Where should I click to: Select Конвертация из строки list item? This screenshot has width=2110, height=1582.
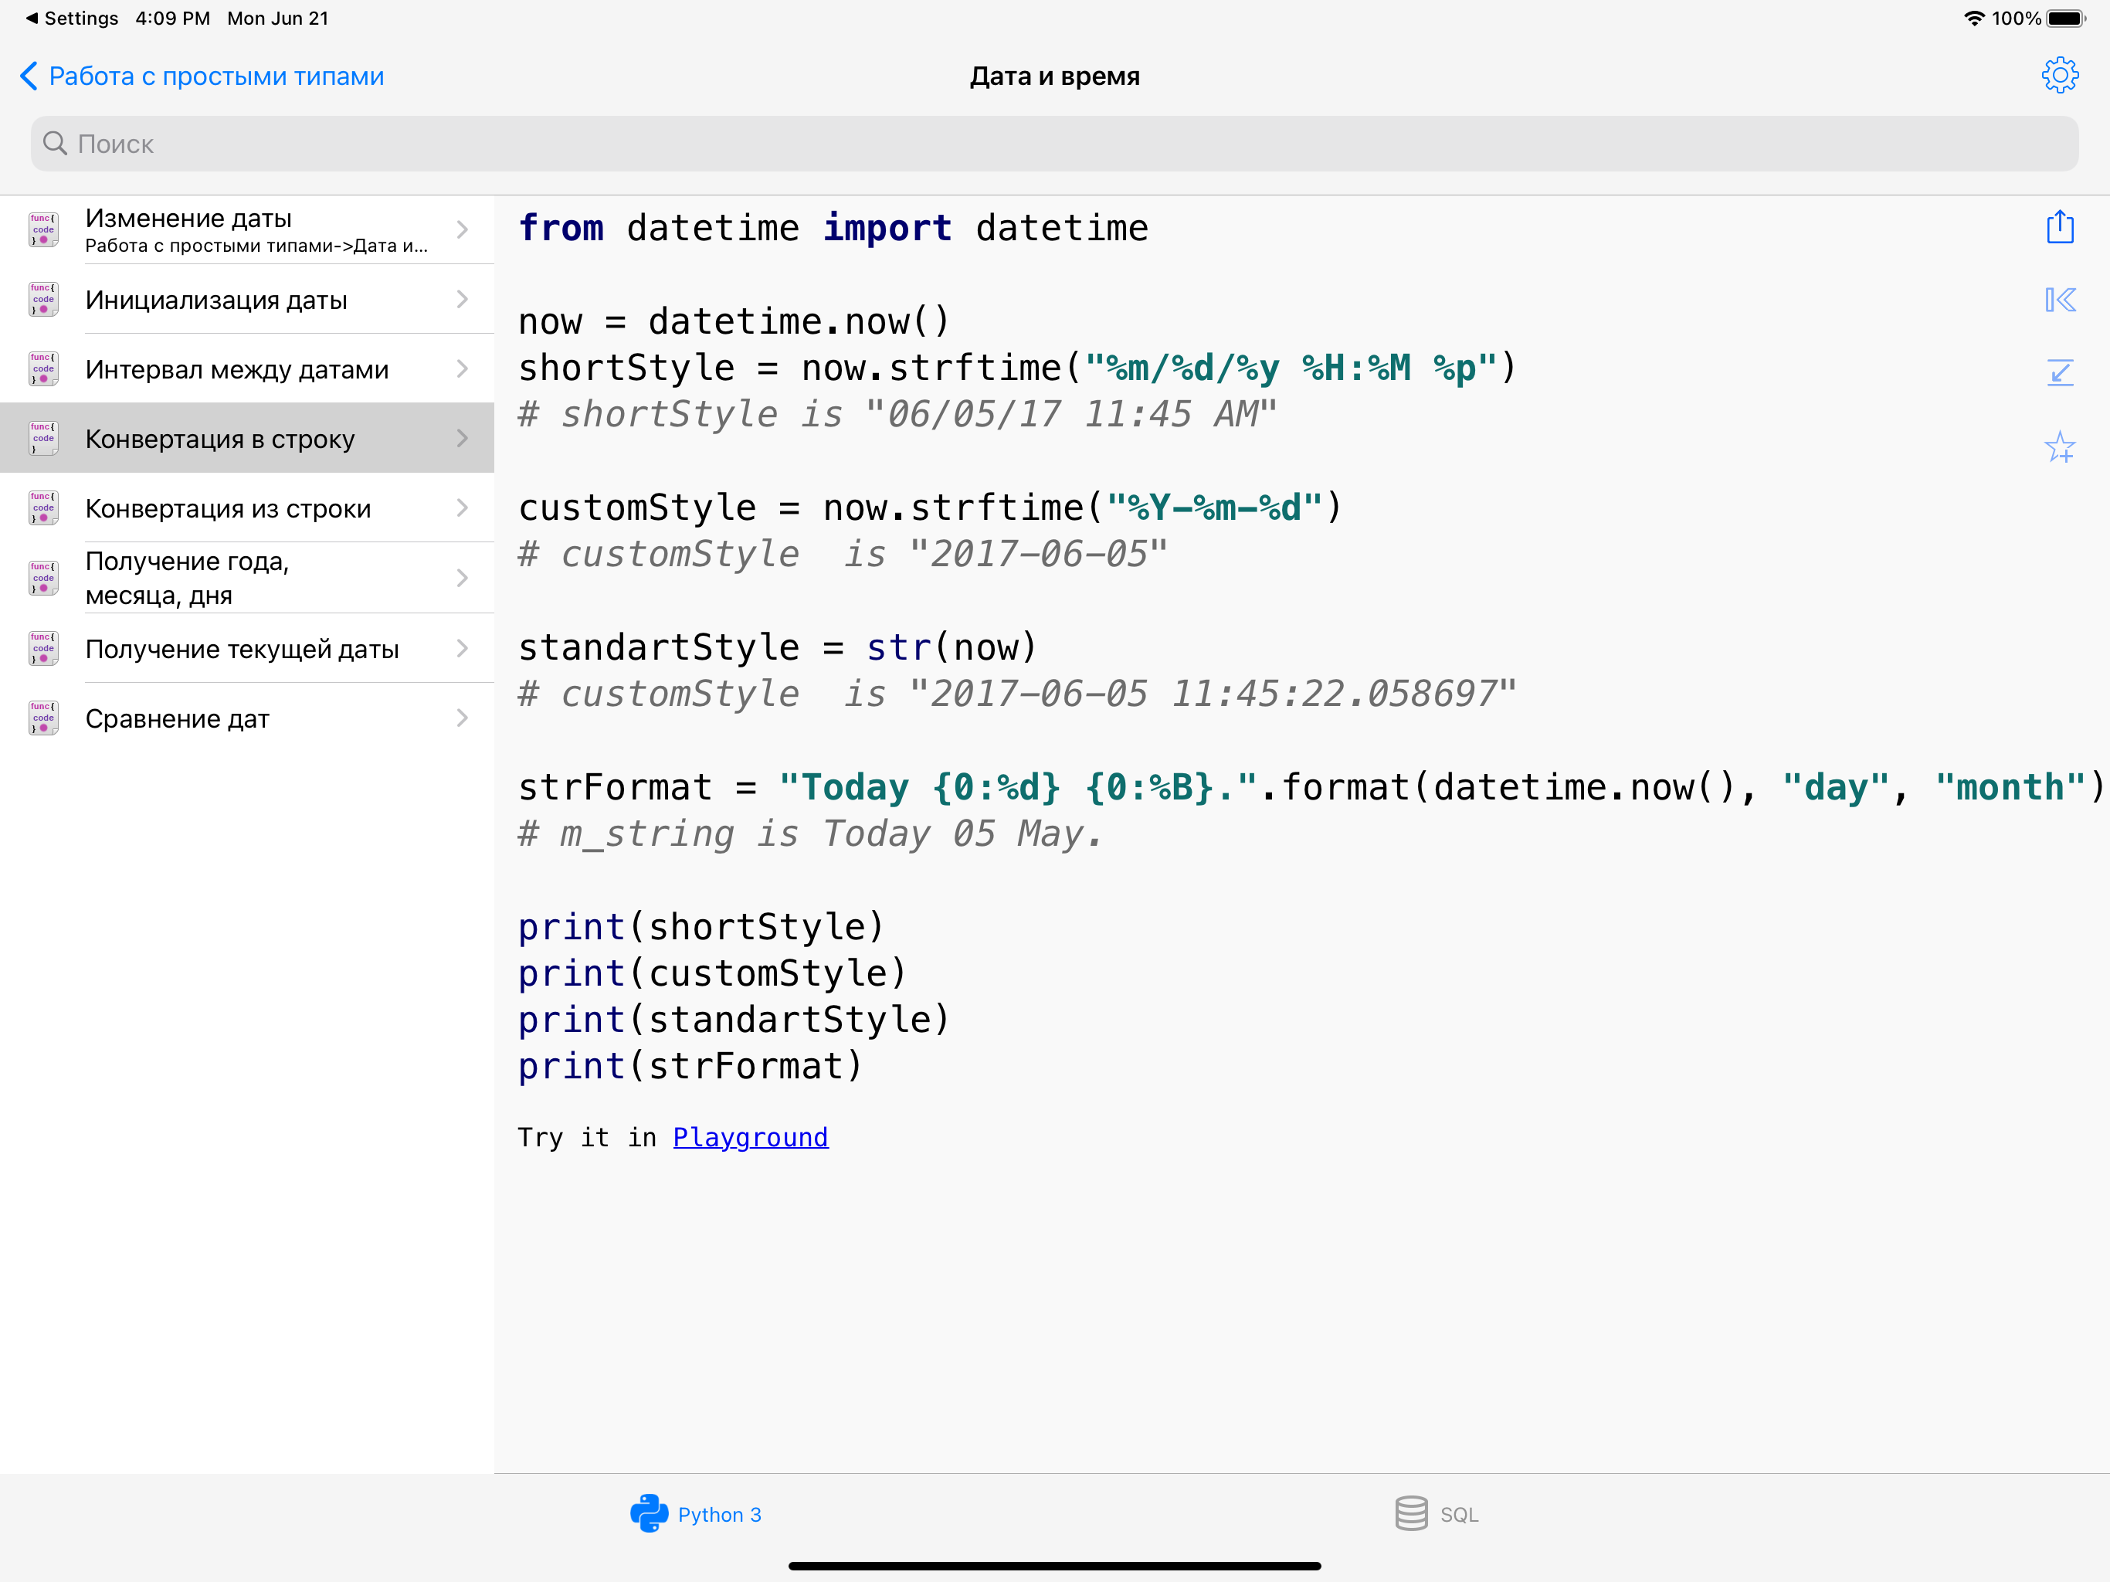(247, 508)
